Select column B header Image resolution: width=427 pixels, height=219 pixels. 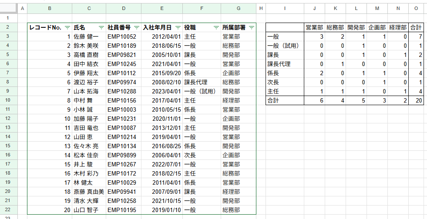click(x=50, y=8)
